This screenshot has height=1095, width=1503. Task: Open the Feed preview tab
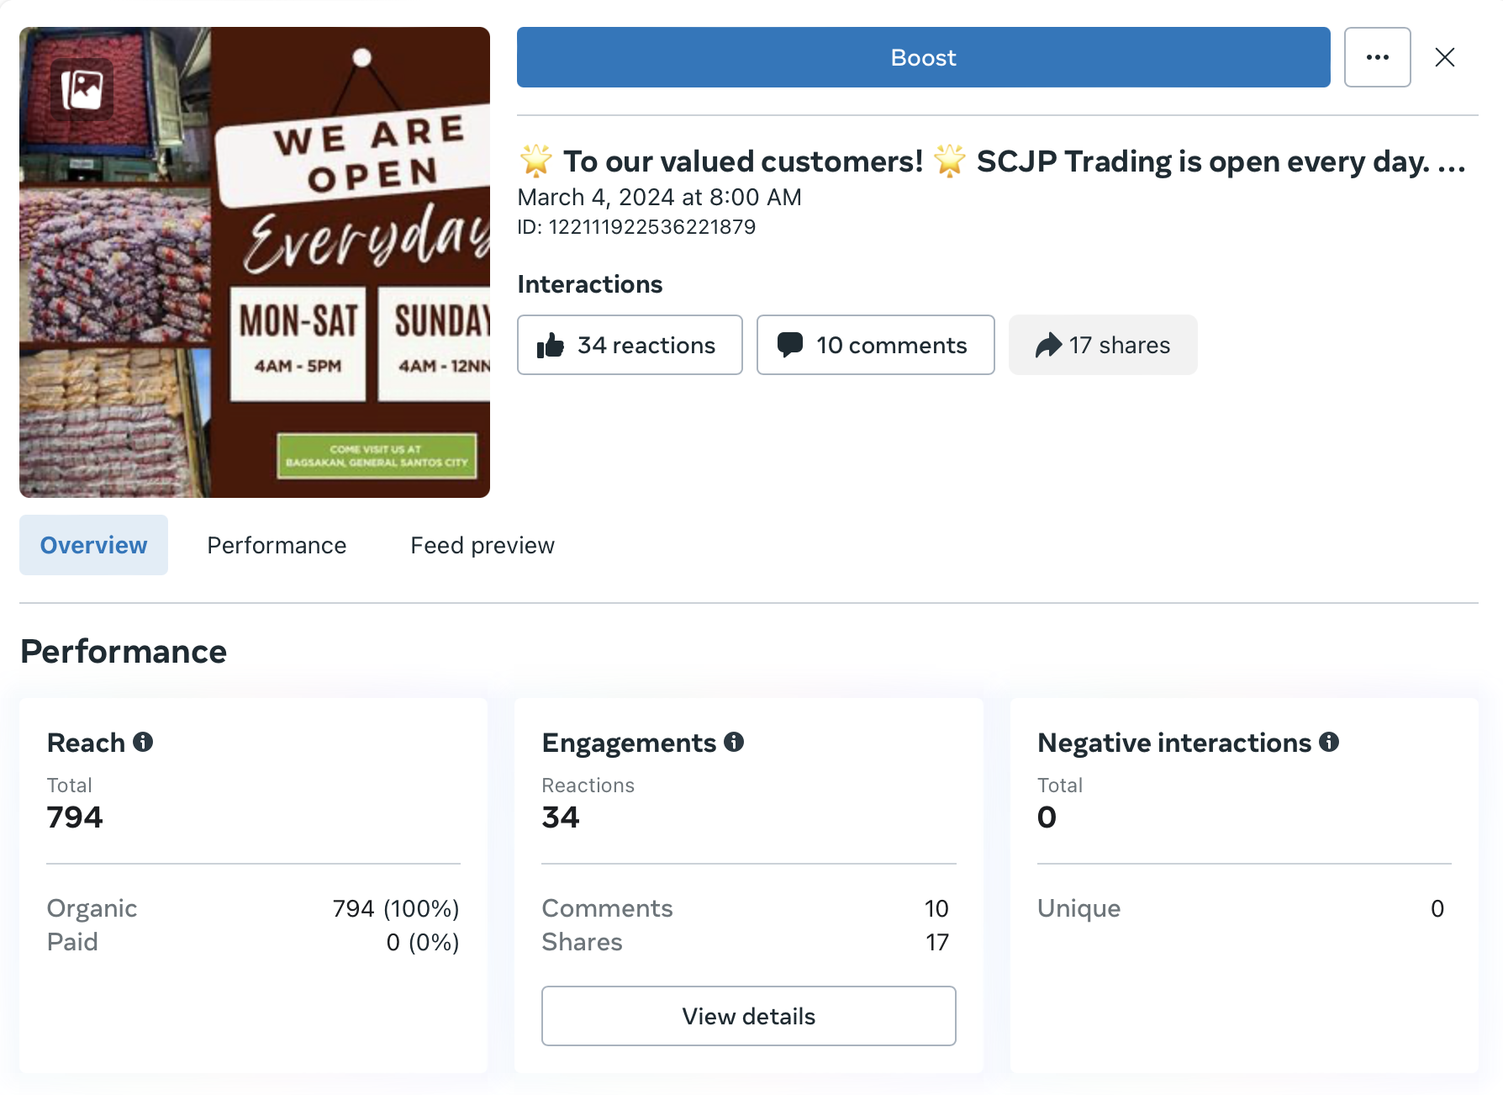pyautogui.click(x=483, y=545)
